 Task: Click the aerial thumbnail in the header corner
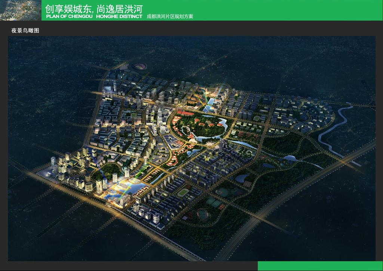(x=21, y=10)
